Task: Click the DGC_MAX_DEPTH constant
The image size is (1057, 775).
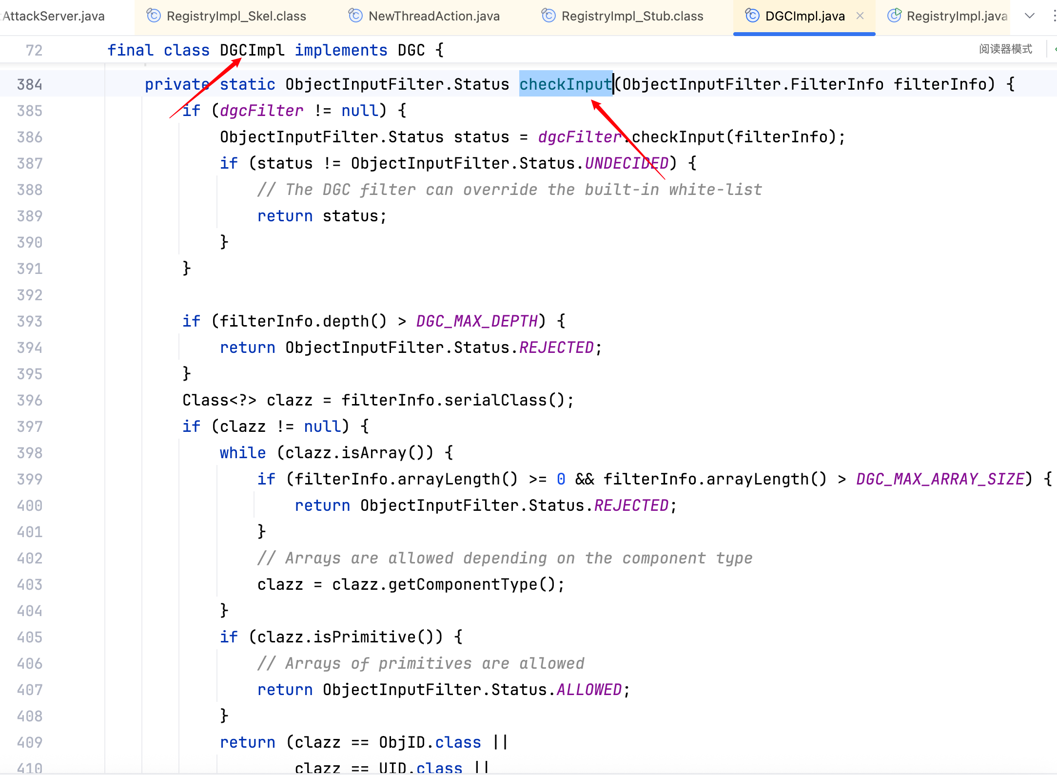Action: tap(477, 321)
